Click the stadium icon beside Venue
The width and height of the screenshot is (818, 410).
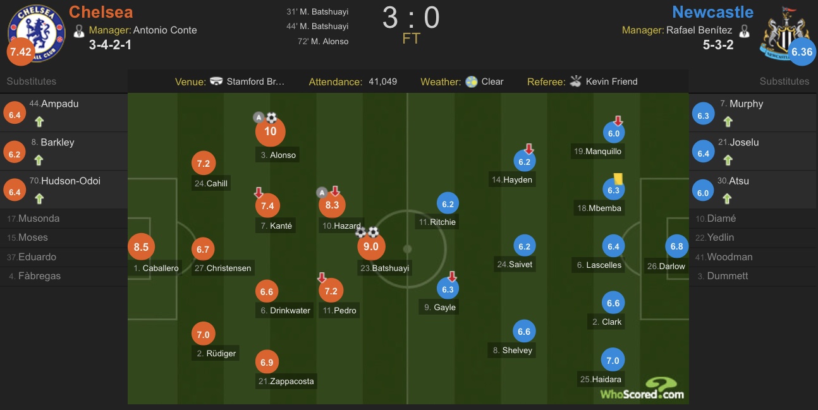(216, 81)
